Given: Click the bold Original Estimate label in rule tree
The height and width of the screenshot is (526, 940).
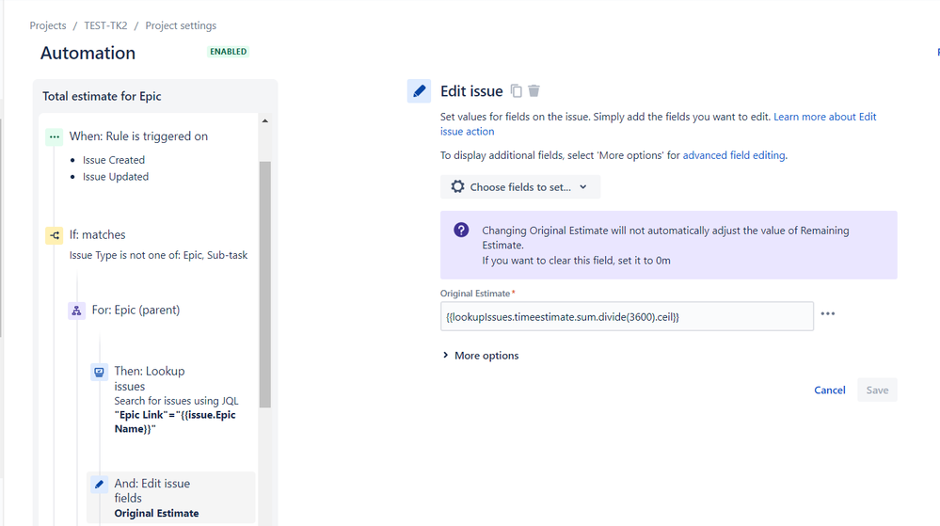Looking at the screenshot, I should click(x=156, y=514).
